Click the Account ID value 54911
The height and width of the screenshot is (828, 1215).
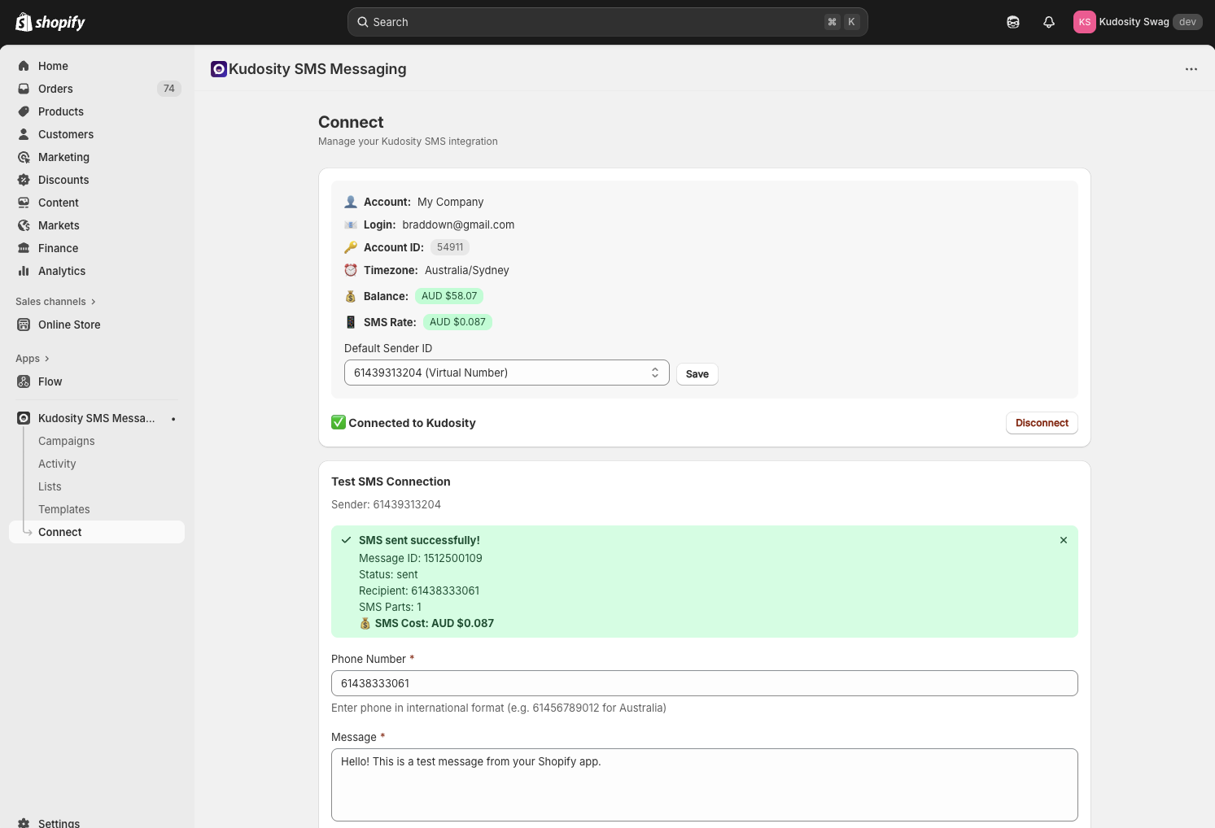[450, 247]
